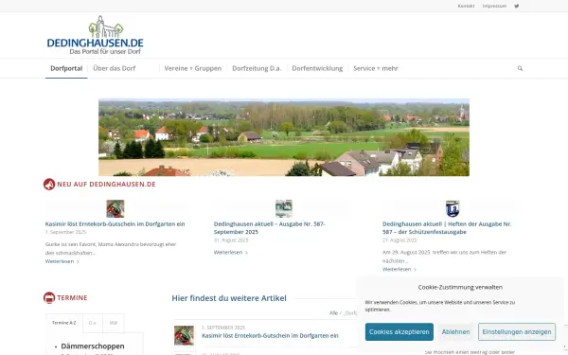
Task: Click the Cookie-Zustimmung verwalten title
Action: click(460, 287)
